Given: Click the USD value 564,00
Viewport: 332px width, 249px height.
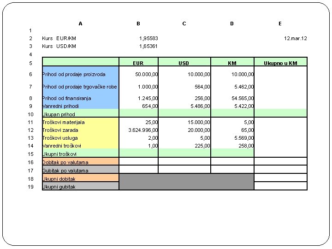Looking at the screenshot, I should click(202, 87).
